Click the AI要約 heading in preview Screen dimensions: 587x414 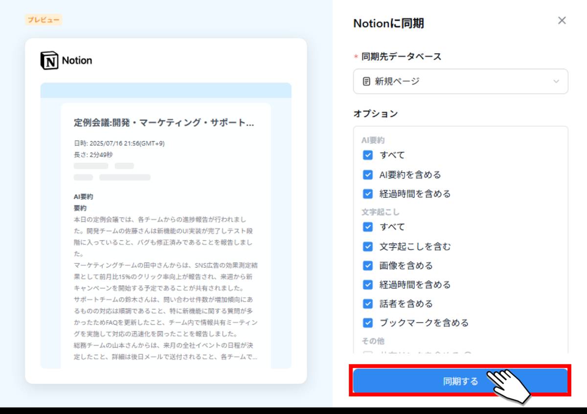click(x=83, y=197)
